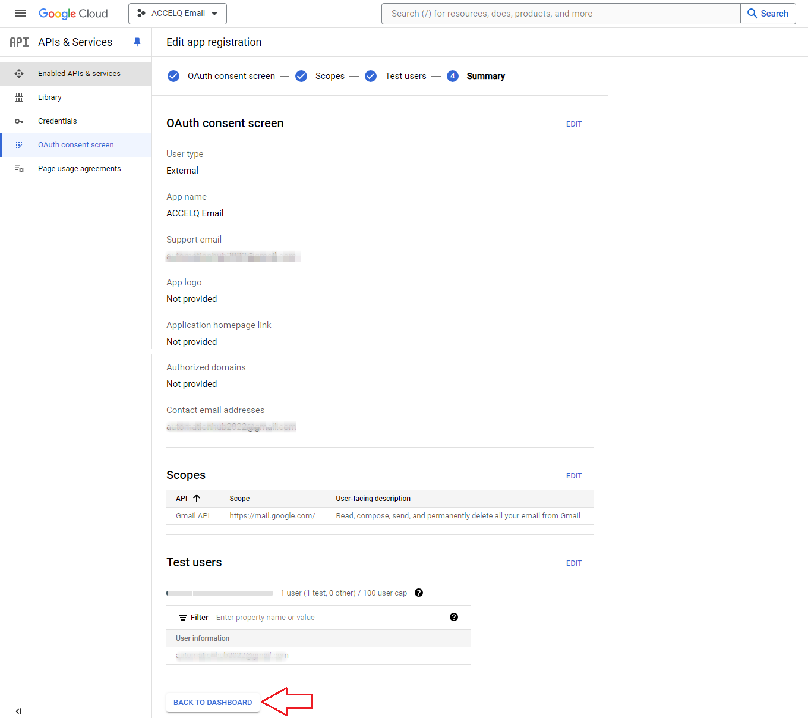808x718 pixels.
Task: Click the checkmark beside OAuth consent screen step
Action: (173, 76)
